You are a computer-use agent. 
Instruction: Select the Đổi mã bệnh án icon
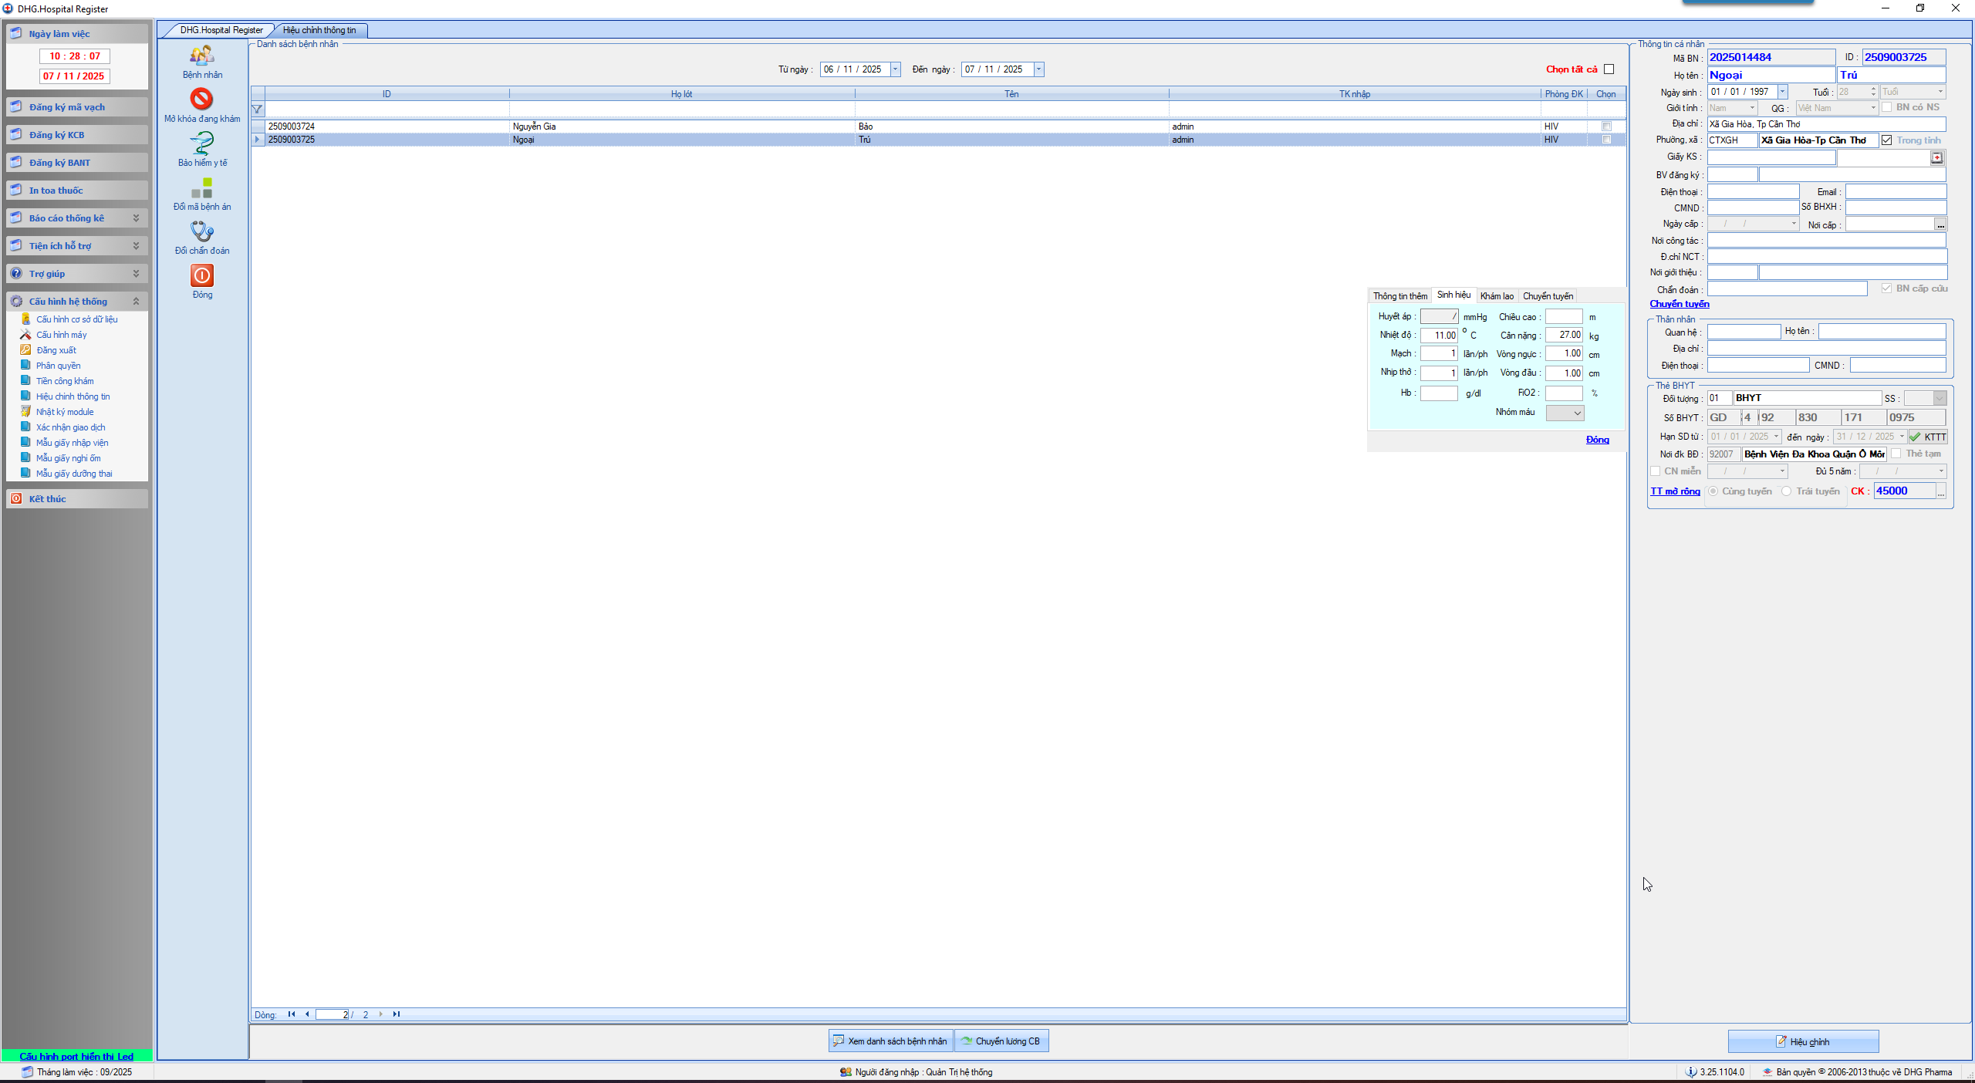202,187
